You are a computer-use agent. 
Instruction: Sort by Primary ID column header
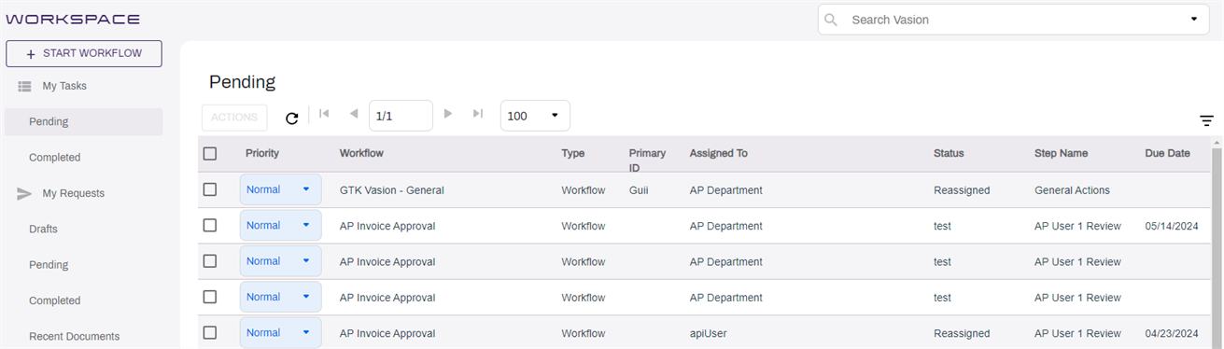(x=647, y=161)
